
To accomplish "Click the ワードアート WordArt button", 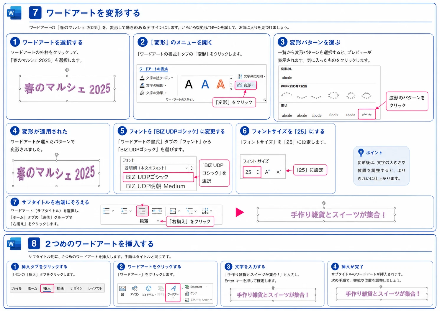I will (173, 292).
